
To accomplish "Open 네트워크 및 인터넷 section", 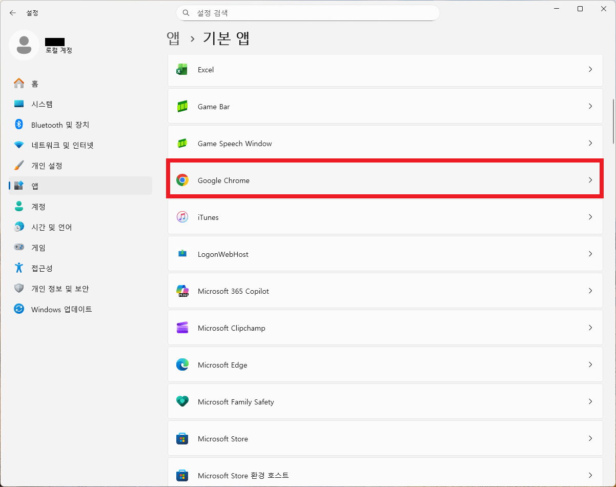I will point(80,145).
